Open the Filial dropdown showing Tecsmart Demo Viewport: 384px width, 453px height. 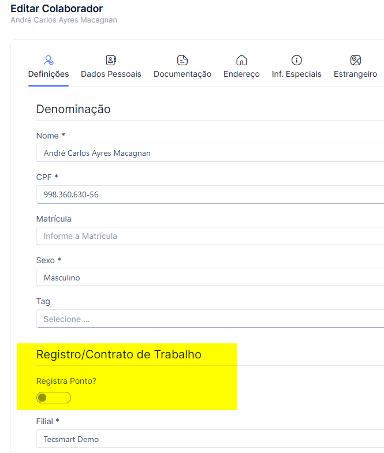point(210,439)
